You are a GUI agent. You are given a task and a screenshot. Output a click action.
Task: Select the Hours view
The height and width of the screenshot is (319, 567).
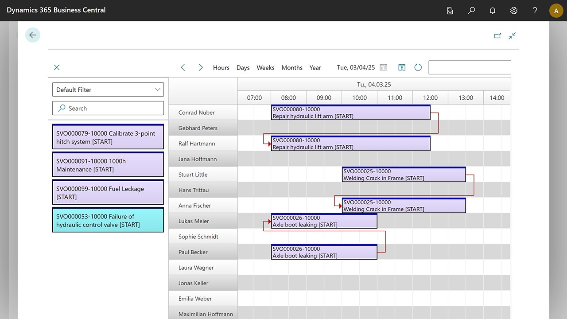(x=221, y=68)
